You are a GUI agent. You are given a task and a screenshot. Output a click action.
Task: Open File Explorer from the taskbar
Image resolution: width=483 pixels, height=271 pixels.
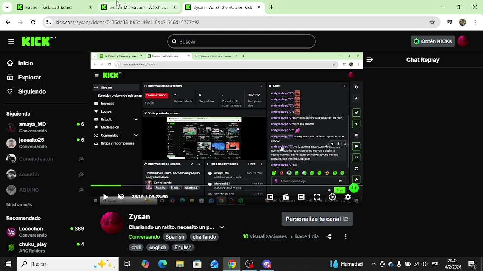pos(180,264)
